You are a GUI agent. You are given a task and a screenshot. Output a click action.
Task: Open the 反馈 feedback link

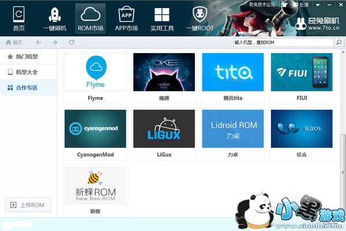(x=301, y=5)
